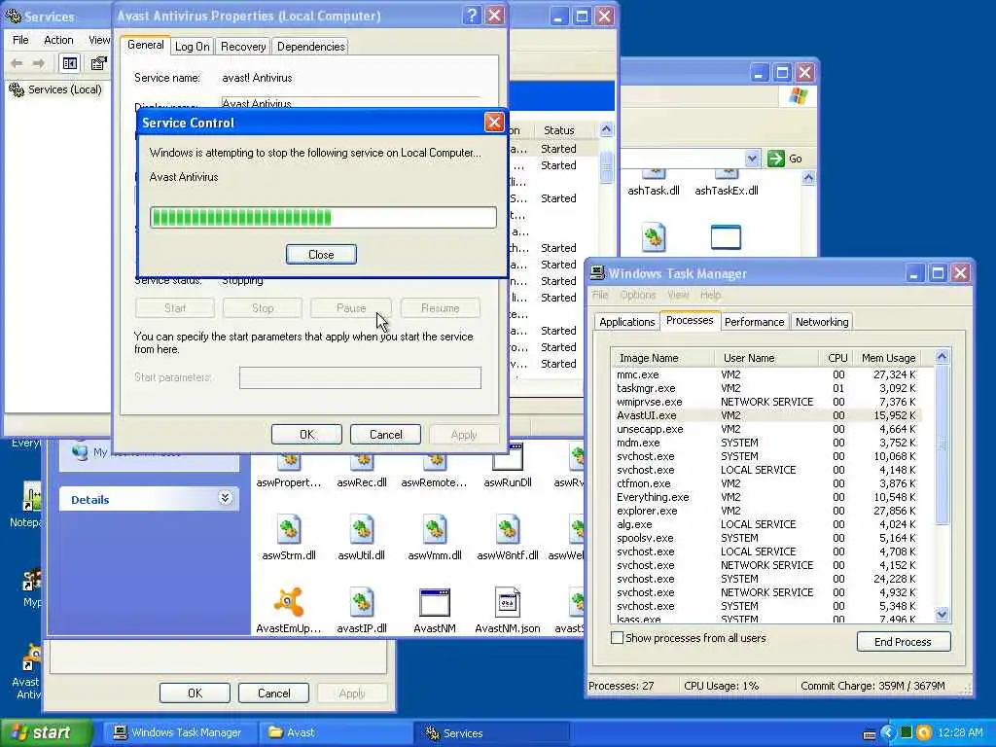
Task: Select AvastUI.exe process row
Action: pyautogui.click(x=766, y=415)
